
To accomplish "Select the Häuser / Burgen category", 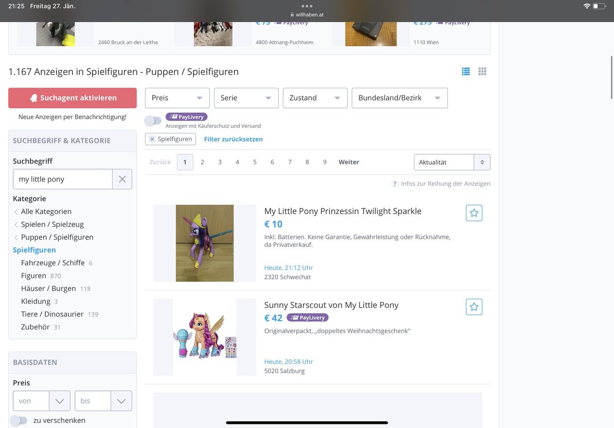I will coord(48,288).
